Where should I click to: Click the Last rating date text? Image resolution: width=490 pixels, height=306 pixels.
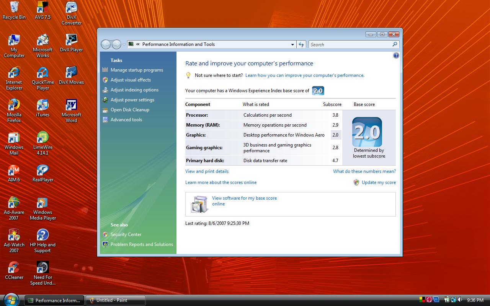click(x=217, y=223)
